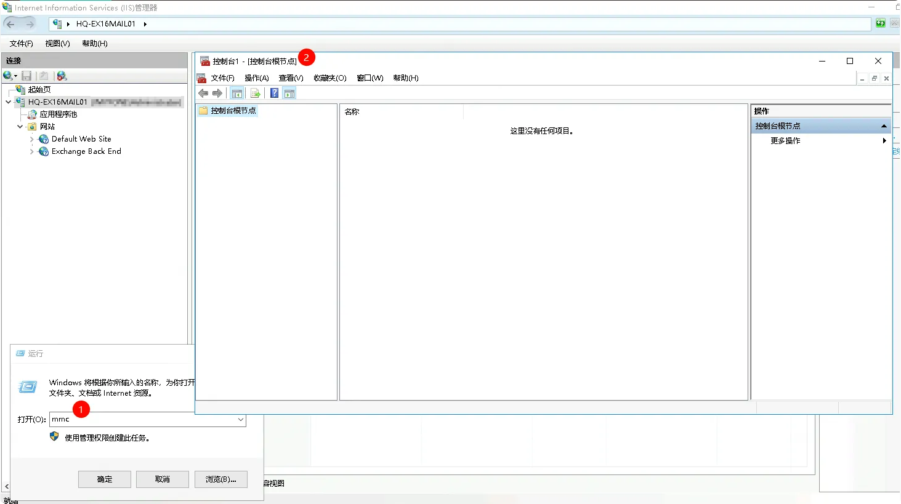Open the MMC 窗口(W) menu
This screenshot has height=504, width=901.
[370, 78]
